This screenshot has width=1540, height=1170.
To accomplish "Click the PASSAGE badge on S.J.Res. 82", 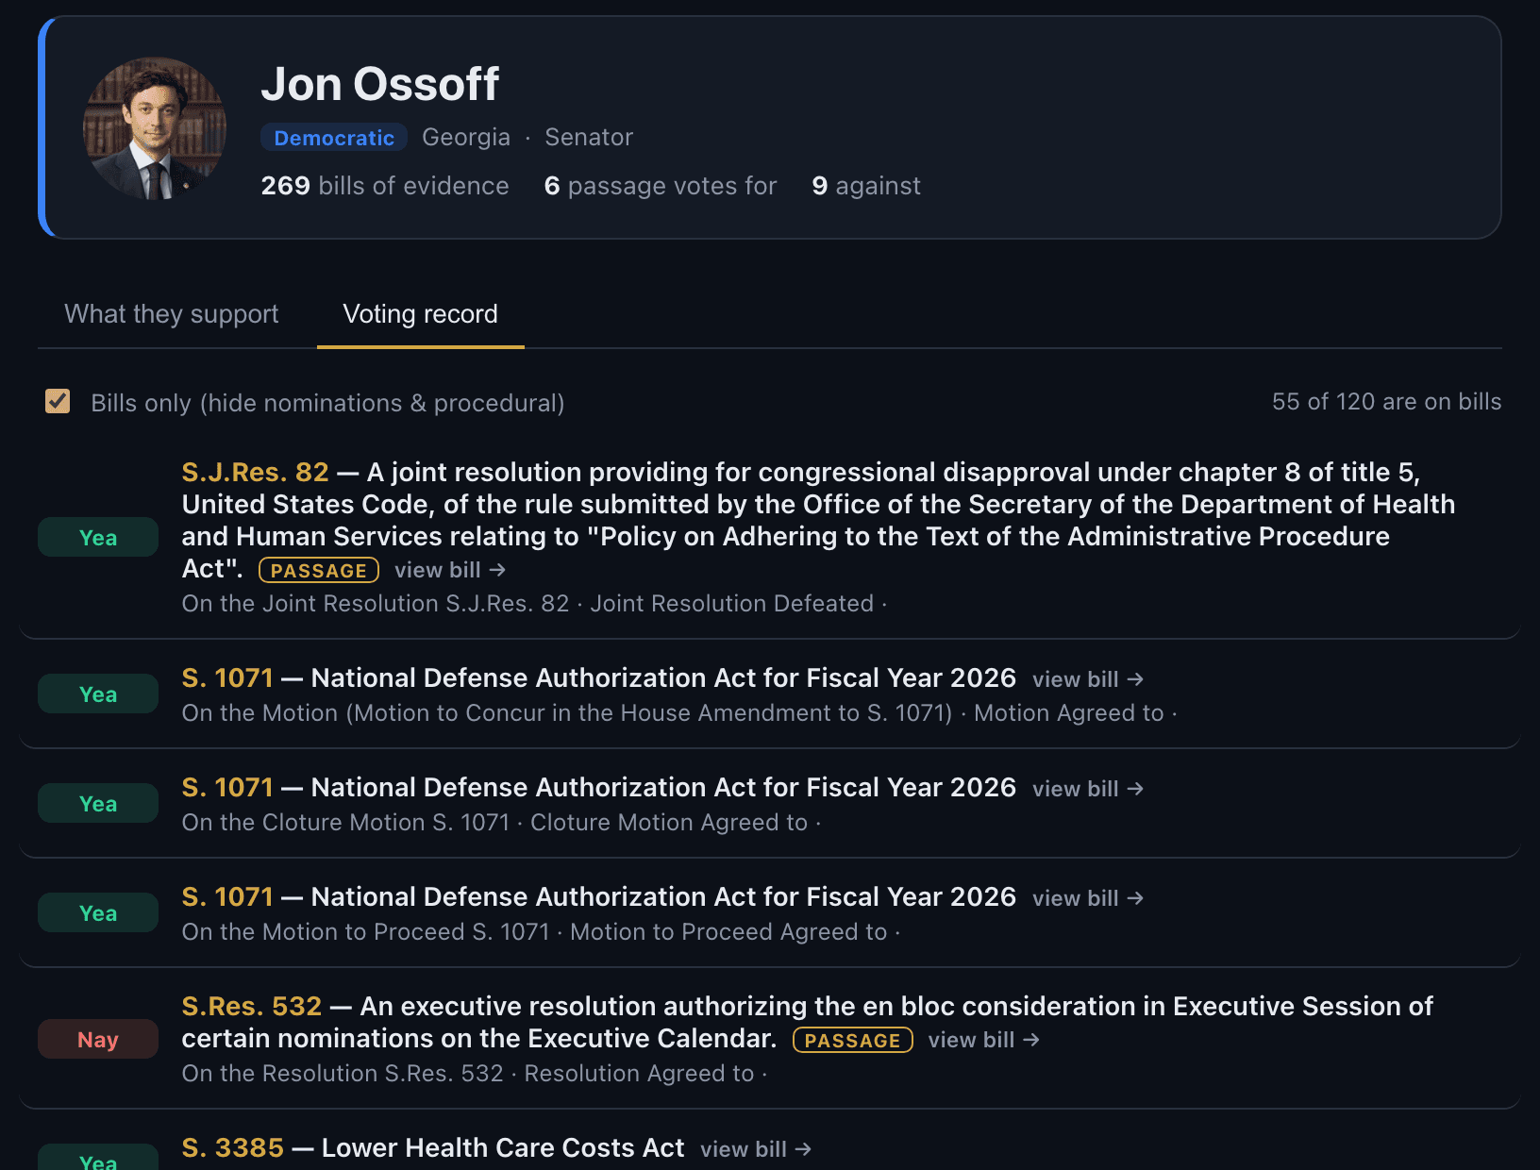I will (x=319, y=570).
